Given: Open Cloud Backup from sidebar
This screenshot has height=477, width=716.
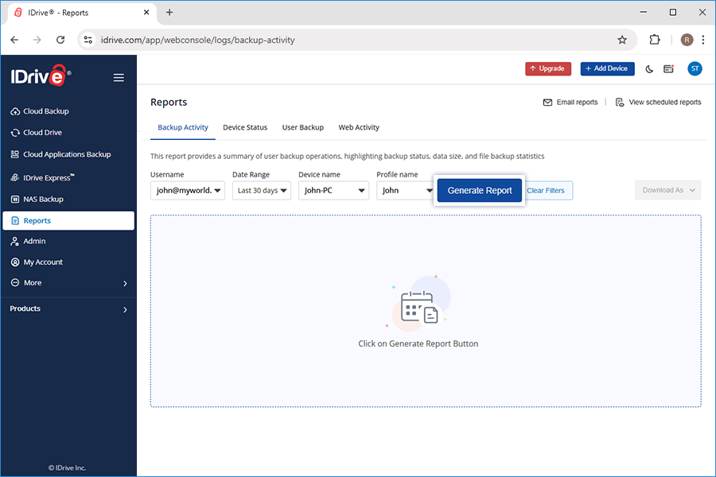Looking at the screenshot, I should coord(40,111).
